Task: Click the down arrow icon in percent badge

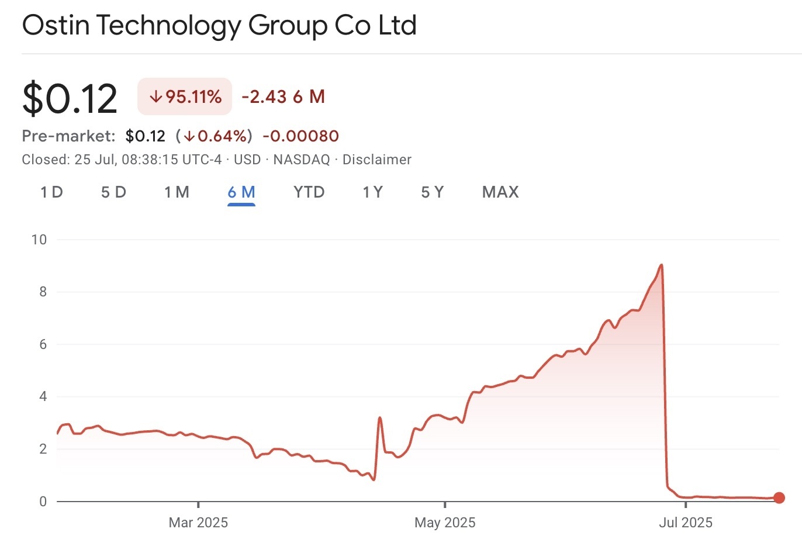Action: 155,97
